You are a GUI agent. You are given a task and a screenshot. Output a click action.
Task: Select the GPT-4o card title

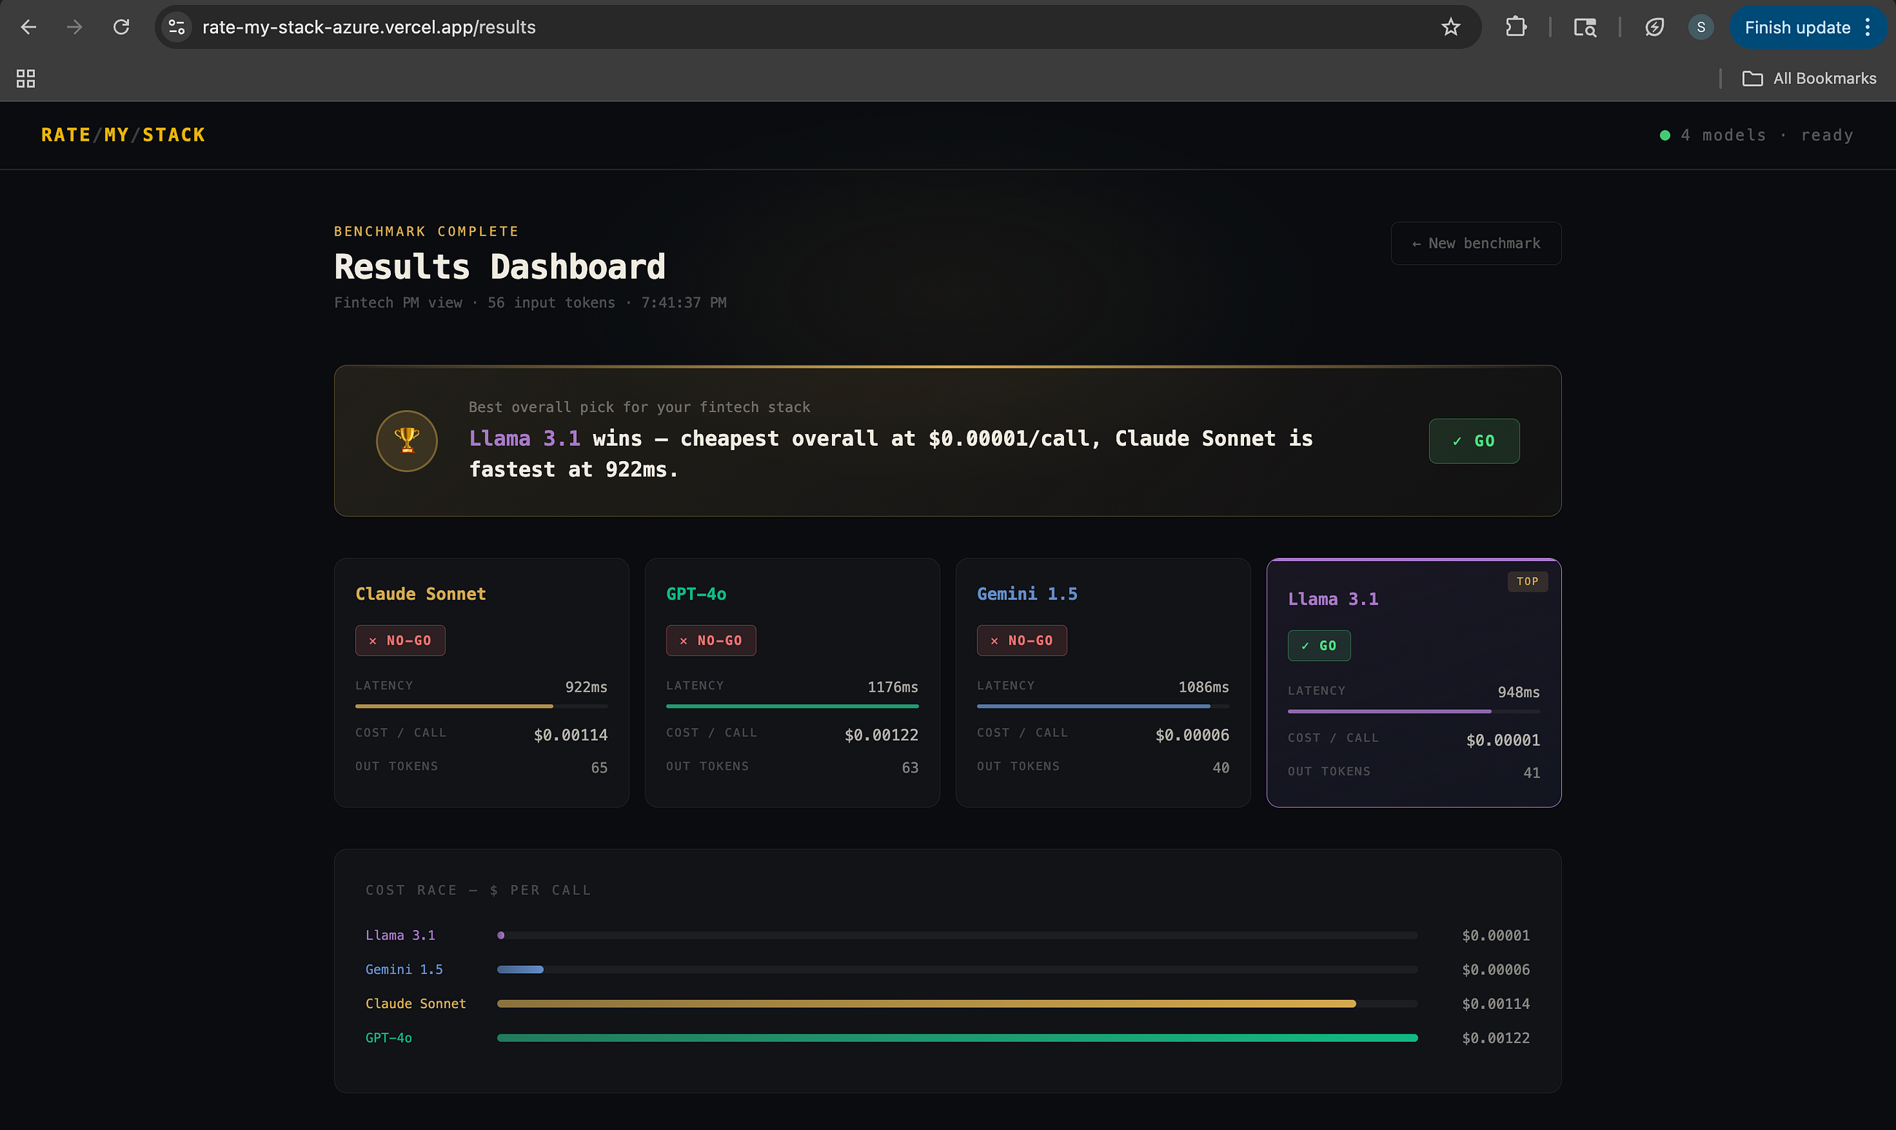(x=696, y=594)
